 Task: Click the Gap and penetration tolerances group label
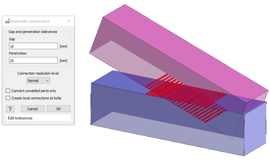click(x=33, y=32)
